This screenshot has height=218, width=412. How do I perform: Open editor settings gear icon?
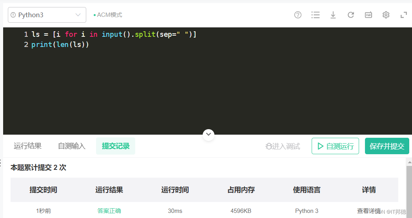[x=386, y=15]
